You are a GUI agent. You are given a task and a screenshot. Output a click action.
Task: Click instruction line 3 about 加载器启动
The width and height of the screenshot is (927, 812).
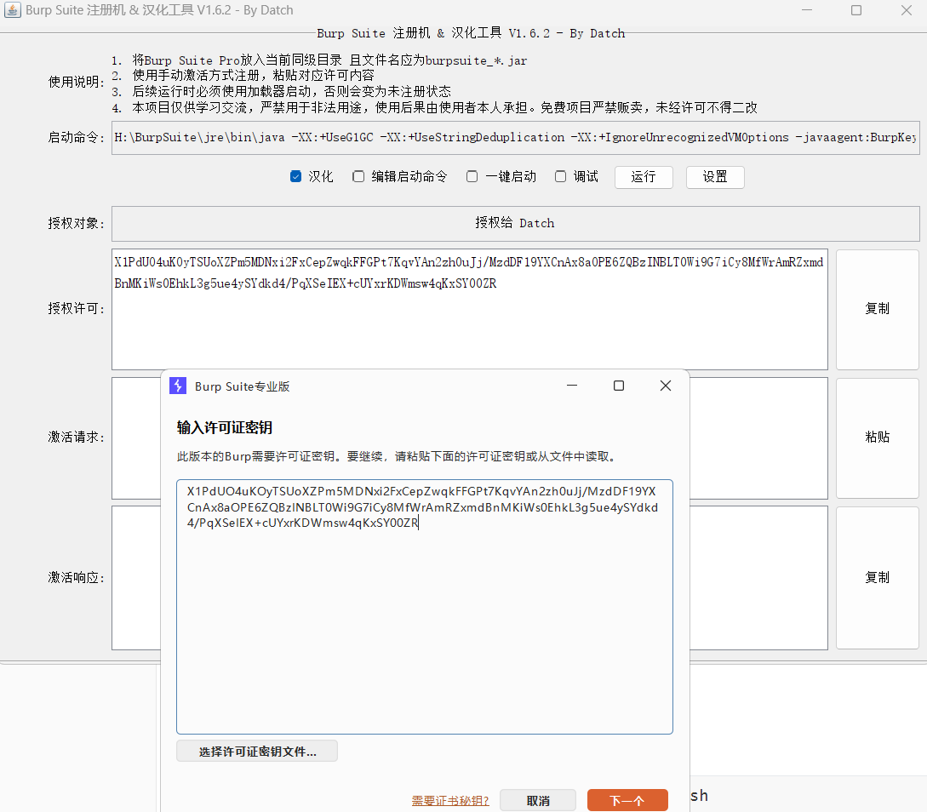pos(282,92)
